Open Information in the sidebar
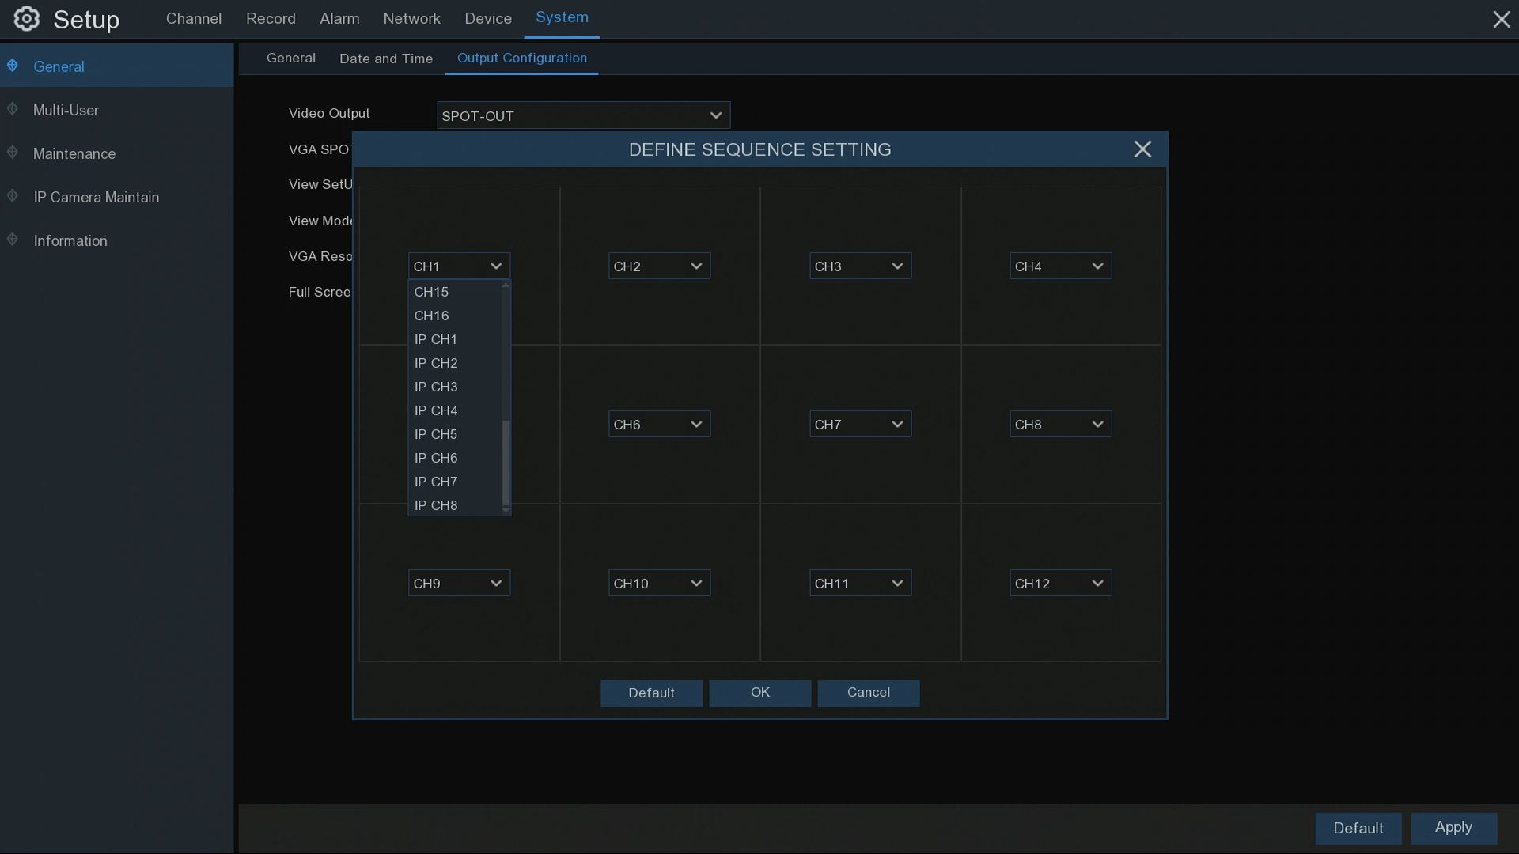Viewport: 1519px width, 854px height. pyautogui.click(x=70, y=240)
